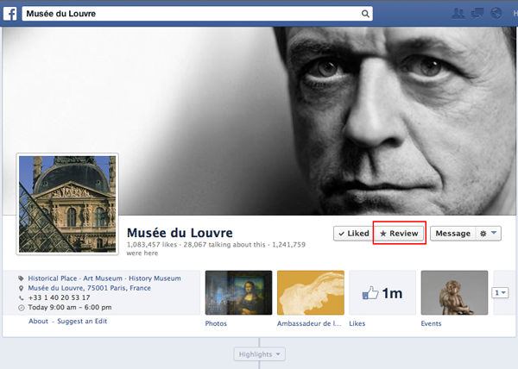
Task: Click the phone number +33 1 40 20 53 17
Action: (x=59, y=297)
